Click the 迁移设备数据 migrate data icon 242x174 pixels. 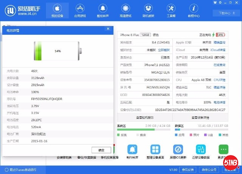pyautogui.click(x=201, y=149)
